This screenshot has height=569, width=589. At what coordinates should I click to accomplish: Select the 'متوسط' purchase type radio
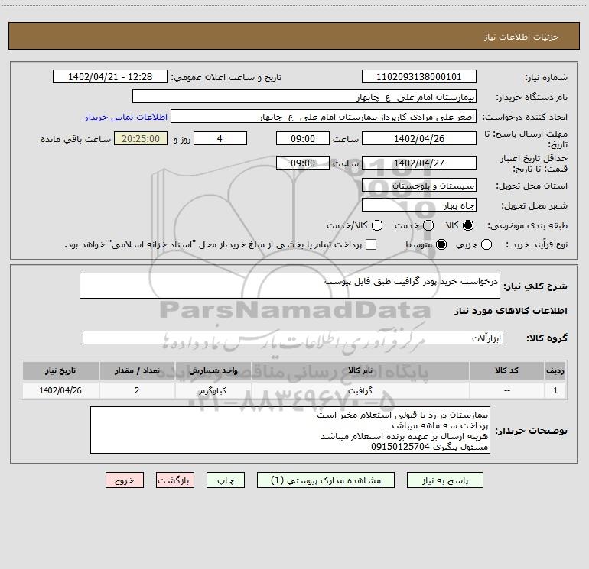pyautogui.click(x=441, y=244)
